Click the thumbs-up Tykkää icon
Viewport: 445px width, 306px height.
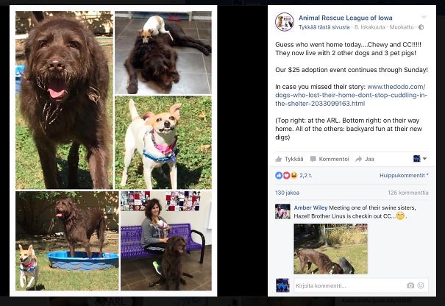point(279,159)
